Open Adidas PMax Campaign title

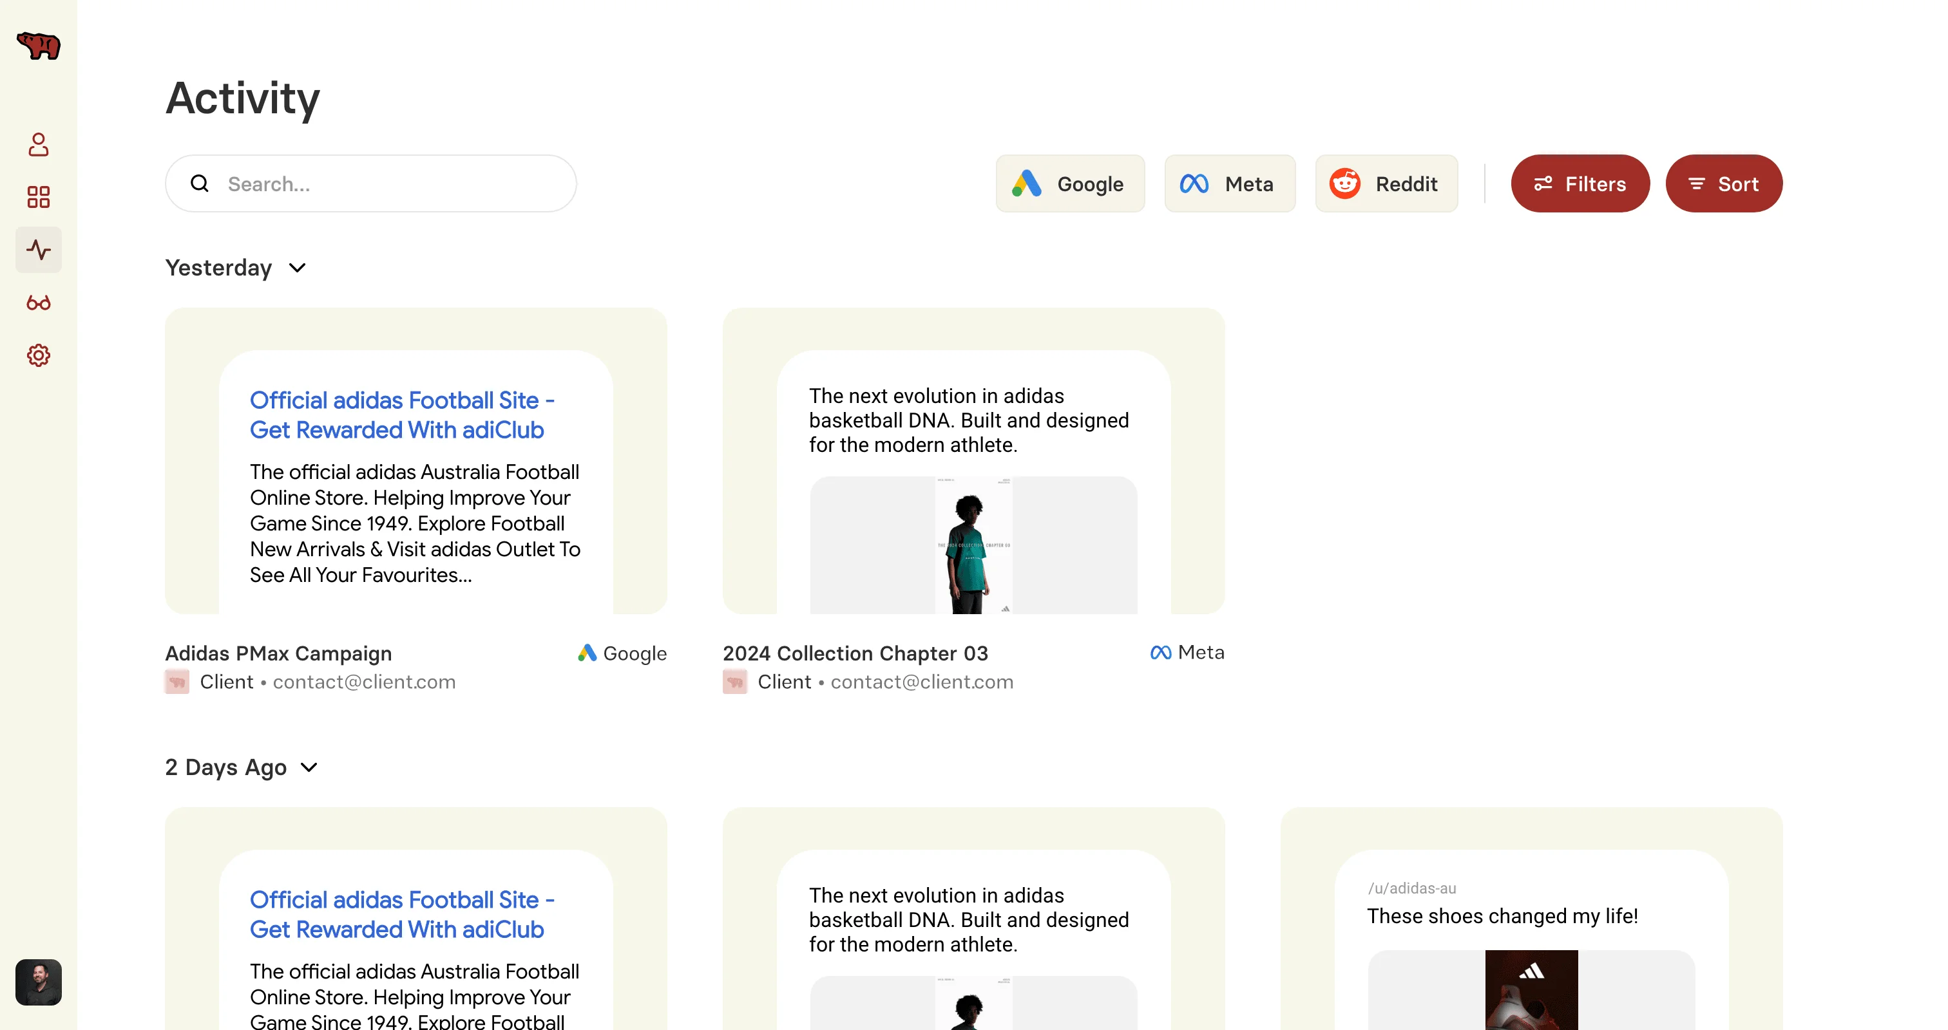click(x=278, y=653)
